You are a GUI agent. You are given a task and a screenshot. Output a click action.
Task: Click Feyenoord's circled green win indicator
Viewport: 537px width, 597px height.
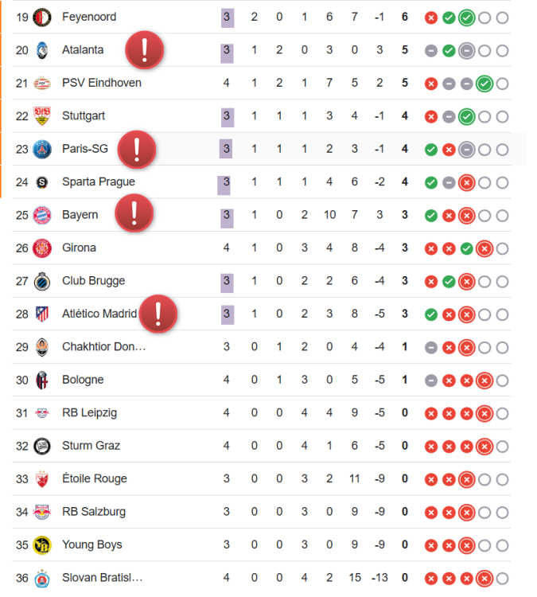(466, 18)
